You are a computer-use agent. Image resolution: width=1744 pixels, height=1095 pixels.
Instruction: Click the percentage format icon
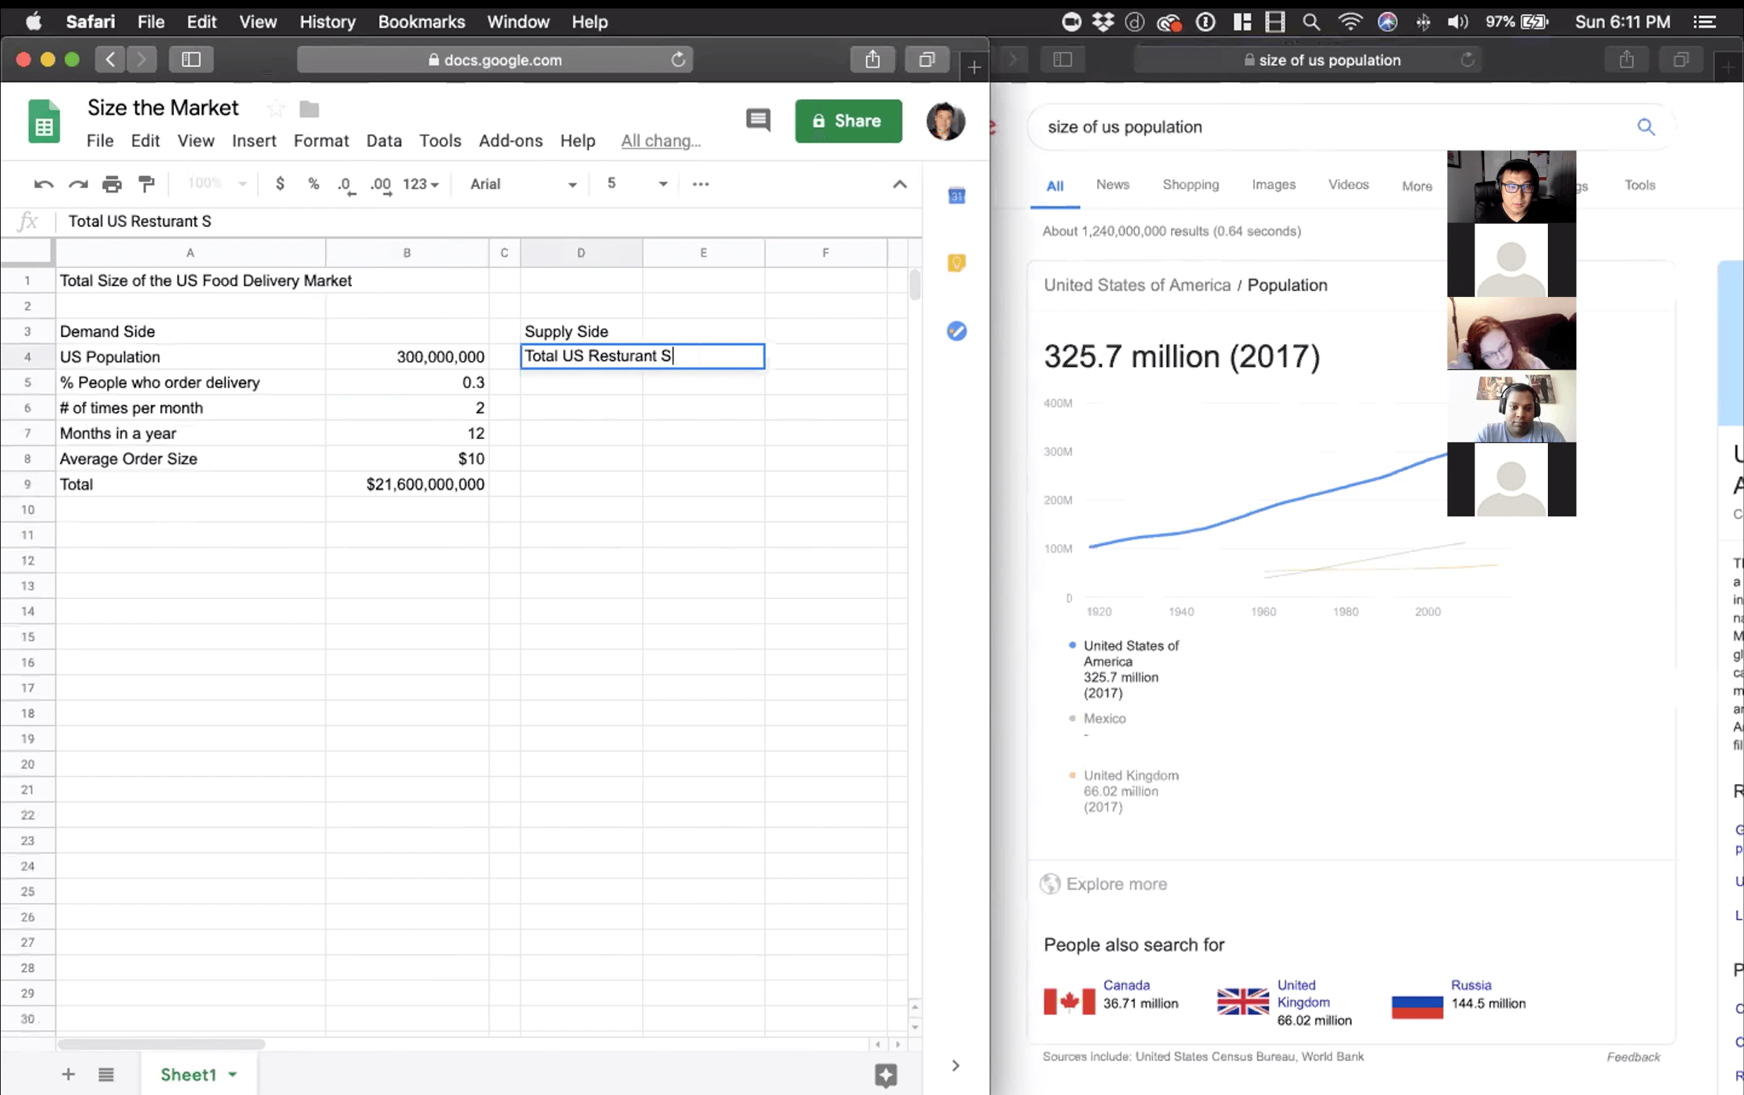(x=311, y=183)
